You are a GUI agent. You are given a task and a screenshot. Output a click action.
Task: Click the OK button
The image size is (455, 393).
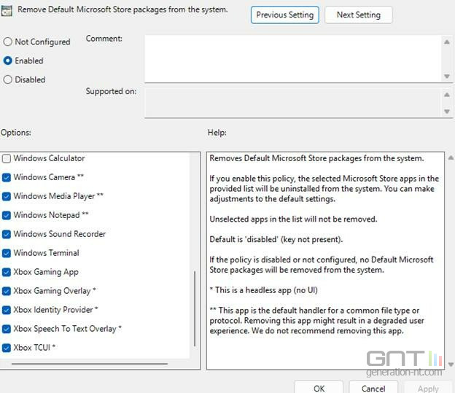(x=319, y=388)
